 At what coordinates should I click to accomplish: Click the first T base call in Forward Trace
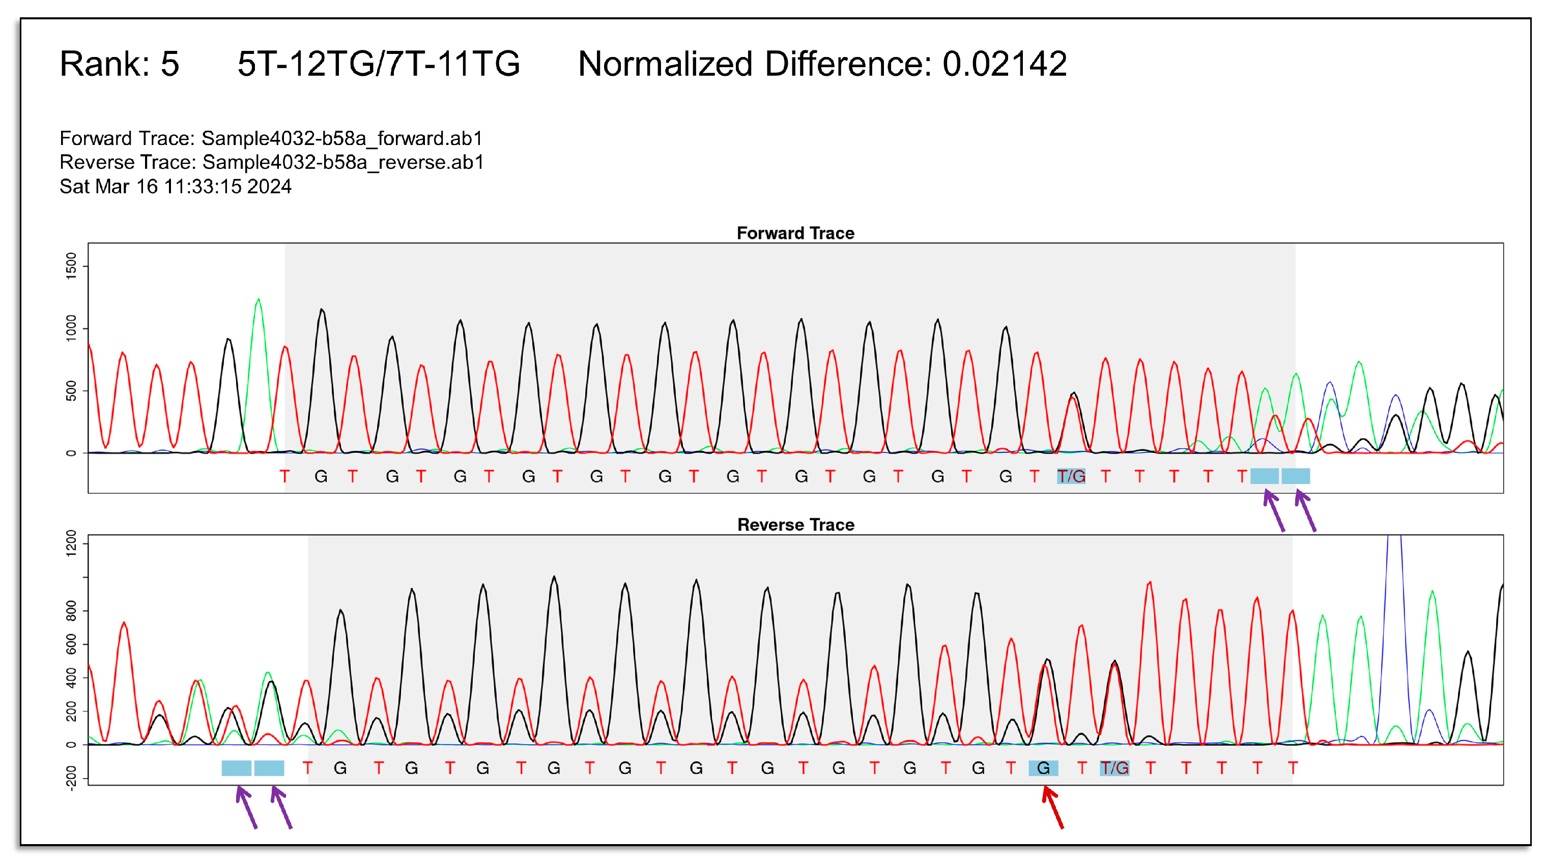(x=284, y=477)
